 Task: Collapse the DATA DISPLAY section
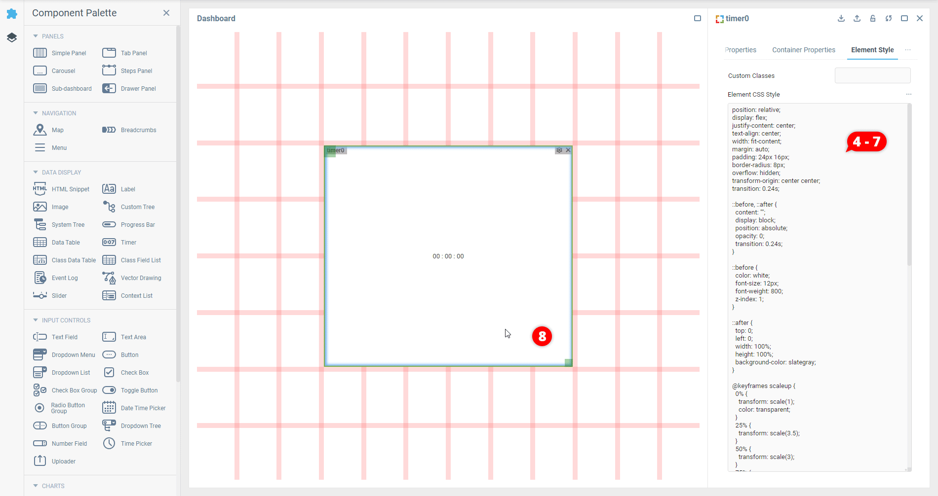pyautogui.click(x=36, y=173)
